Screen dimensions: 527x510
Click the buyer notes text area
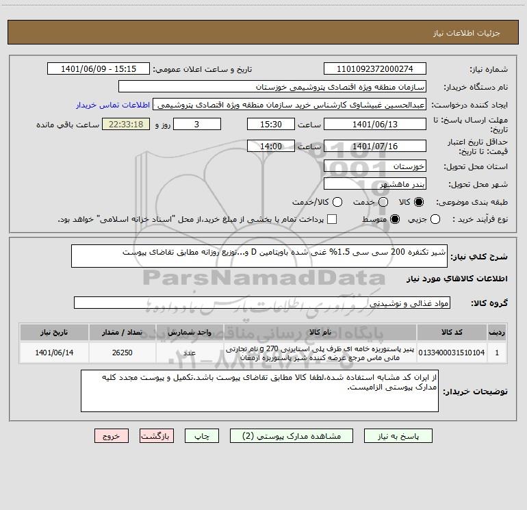click(259, 391)
